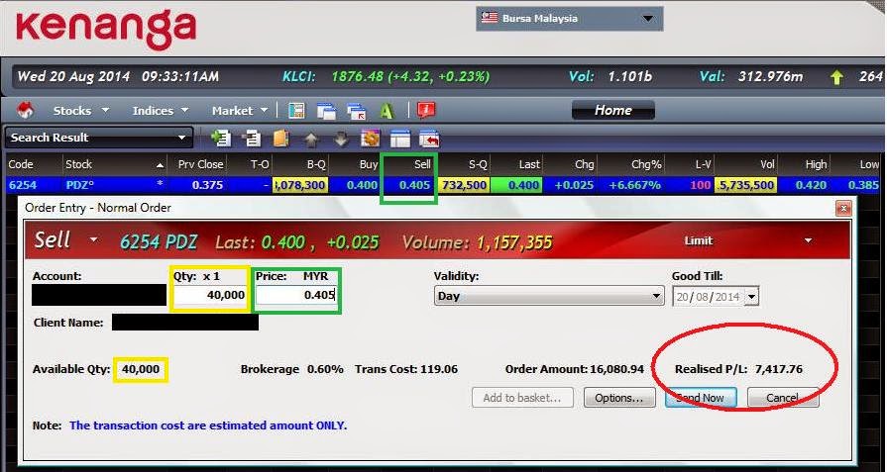
Task: Open the layout panel icon
Action: [x=296, y=110]
